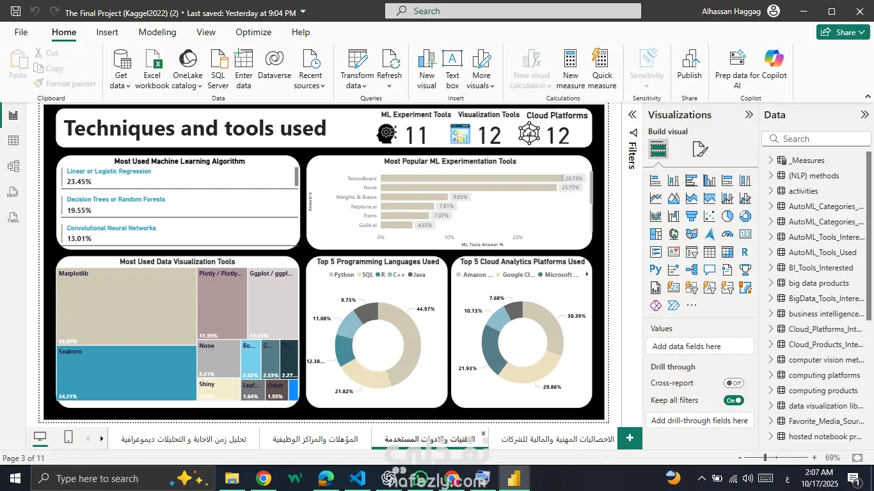Create a New measure

(571, 69)
